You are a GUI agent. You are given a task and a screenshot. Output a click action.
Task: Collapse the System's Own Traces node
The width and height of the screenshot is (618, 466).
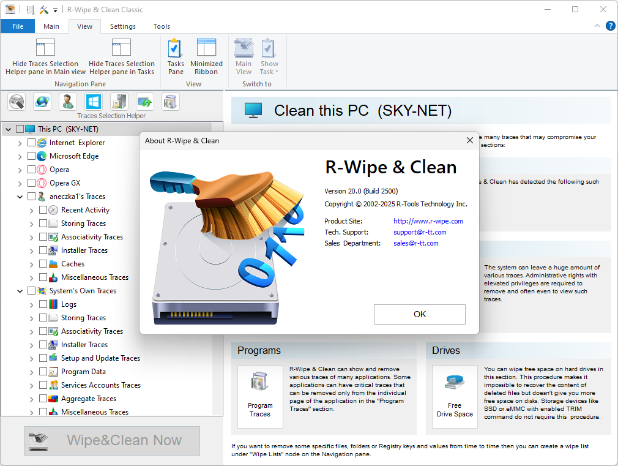[x=20, y=291]
